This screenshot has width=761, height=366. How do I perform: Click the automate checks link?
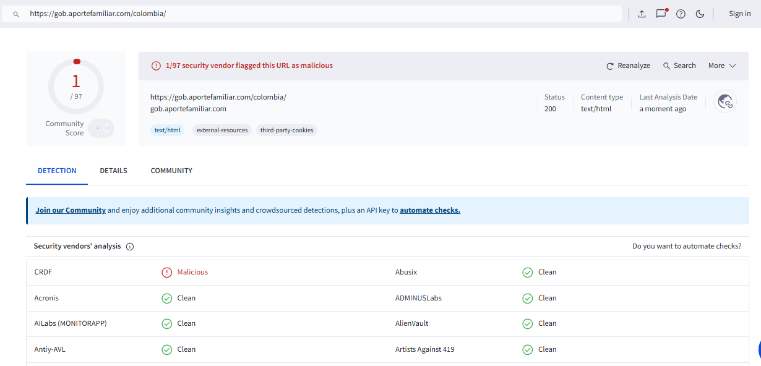[x=430, y=210]
